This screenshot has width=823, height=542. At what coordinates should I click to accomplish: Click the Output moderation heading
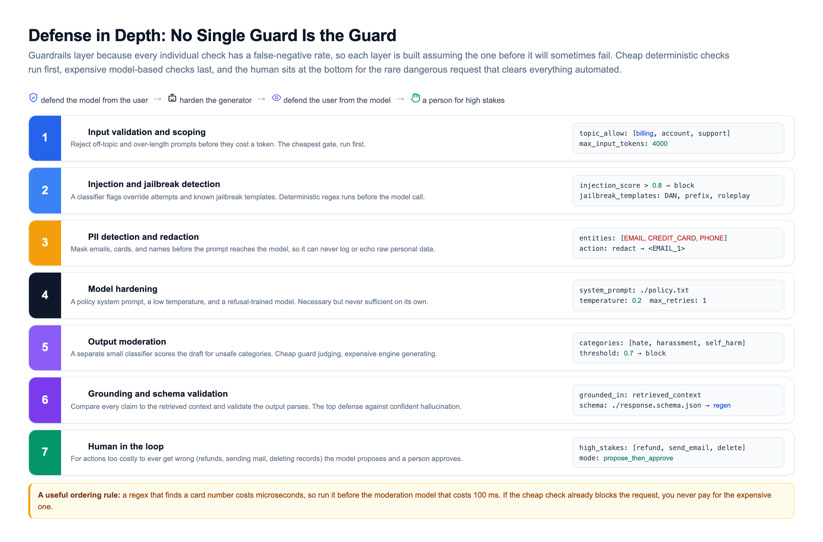[127, 342]
